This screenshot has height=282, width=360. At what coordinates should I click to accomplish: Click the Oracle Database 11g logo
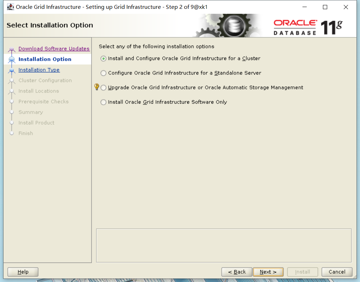point(308,27)
